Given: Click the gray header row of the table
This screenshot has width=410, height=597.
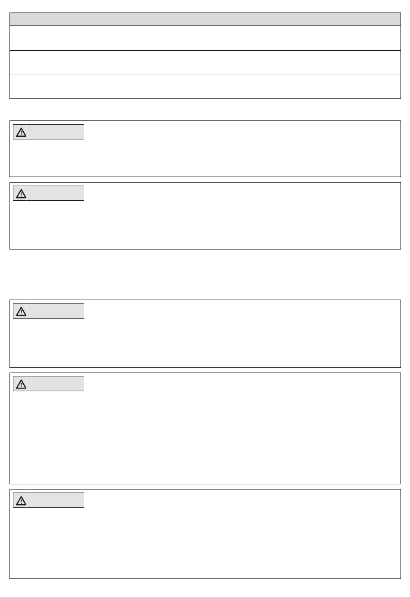Looking at the screenshot, I should 205,19.
